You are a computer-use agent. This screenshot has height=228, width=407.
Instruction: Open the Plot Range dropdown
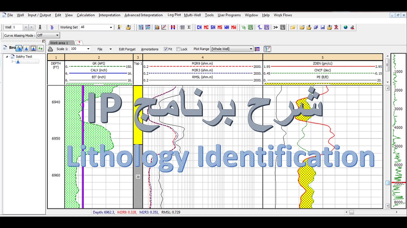251,49
